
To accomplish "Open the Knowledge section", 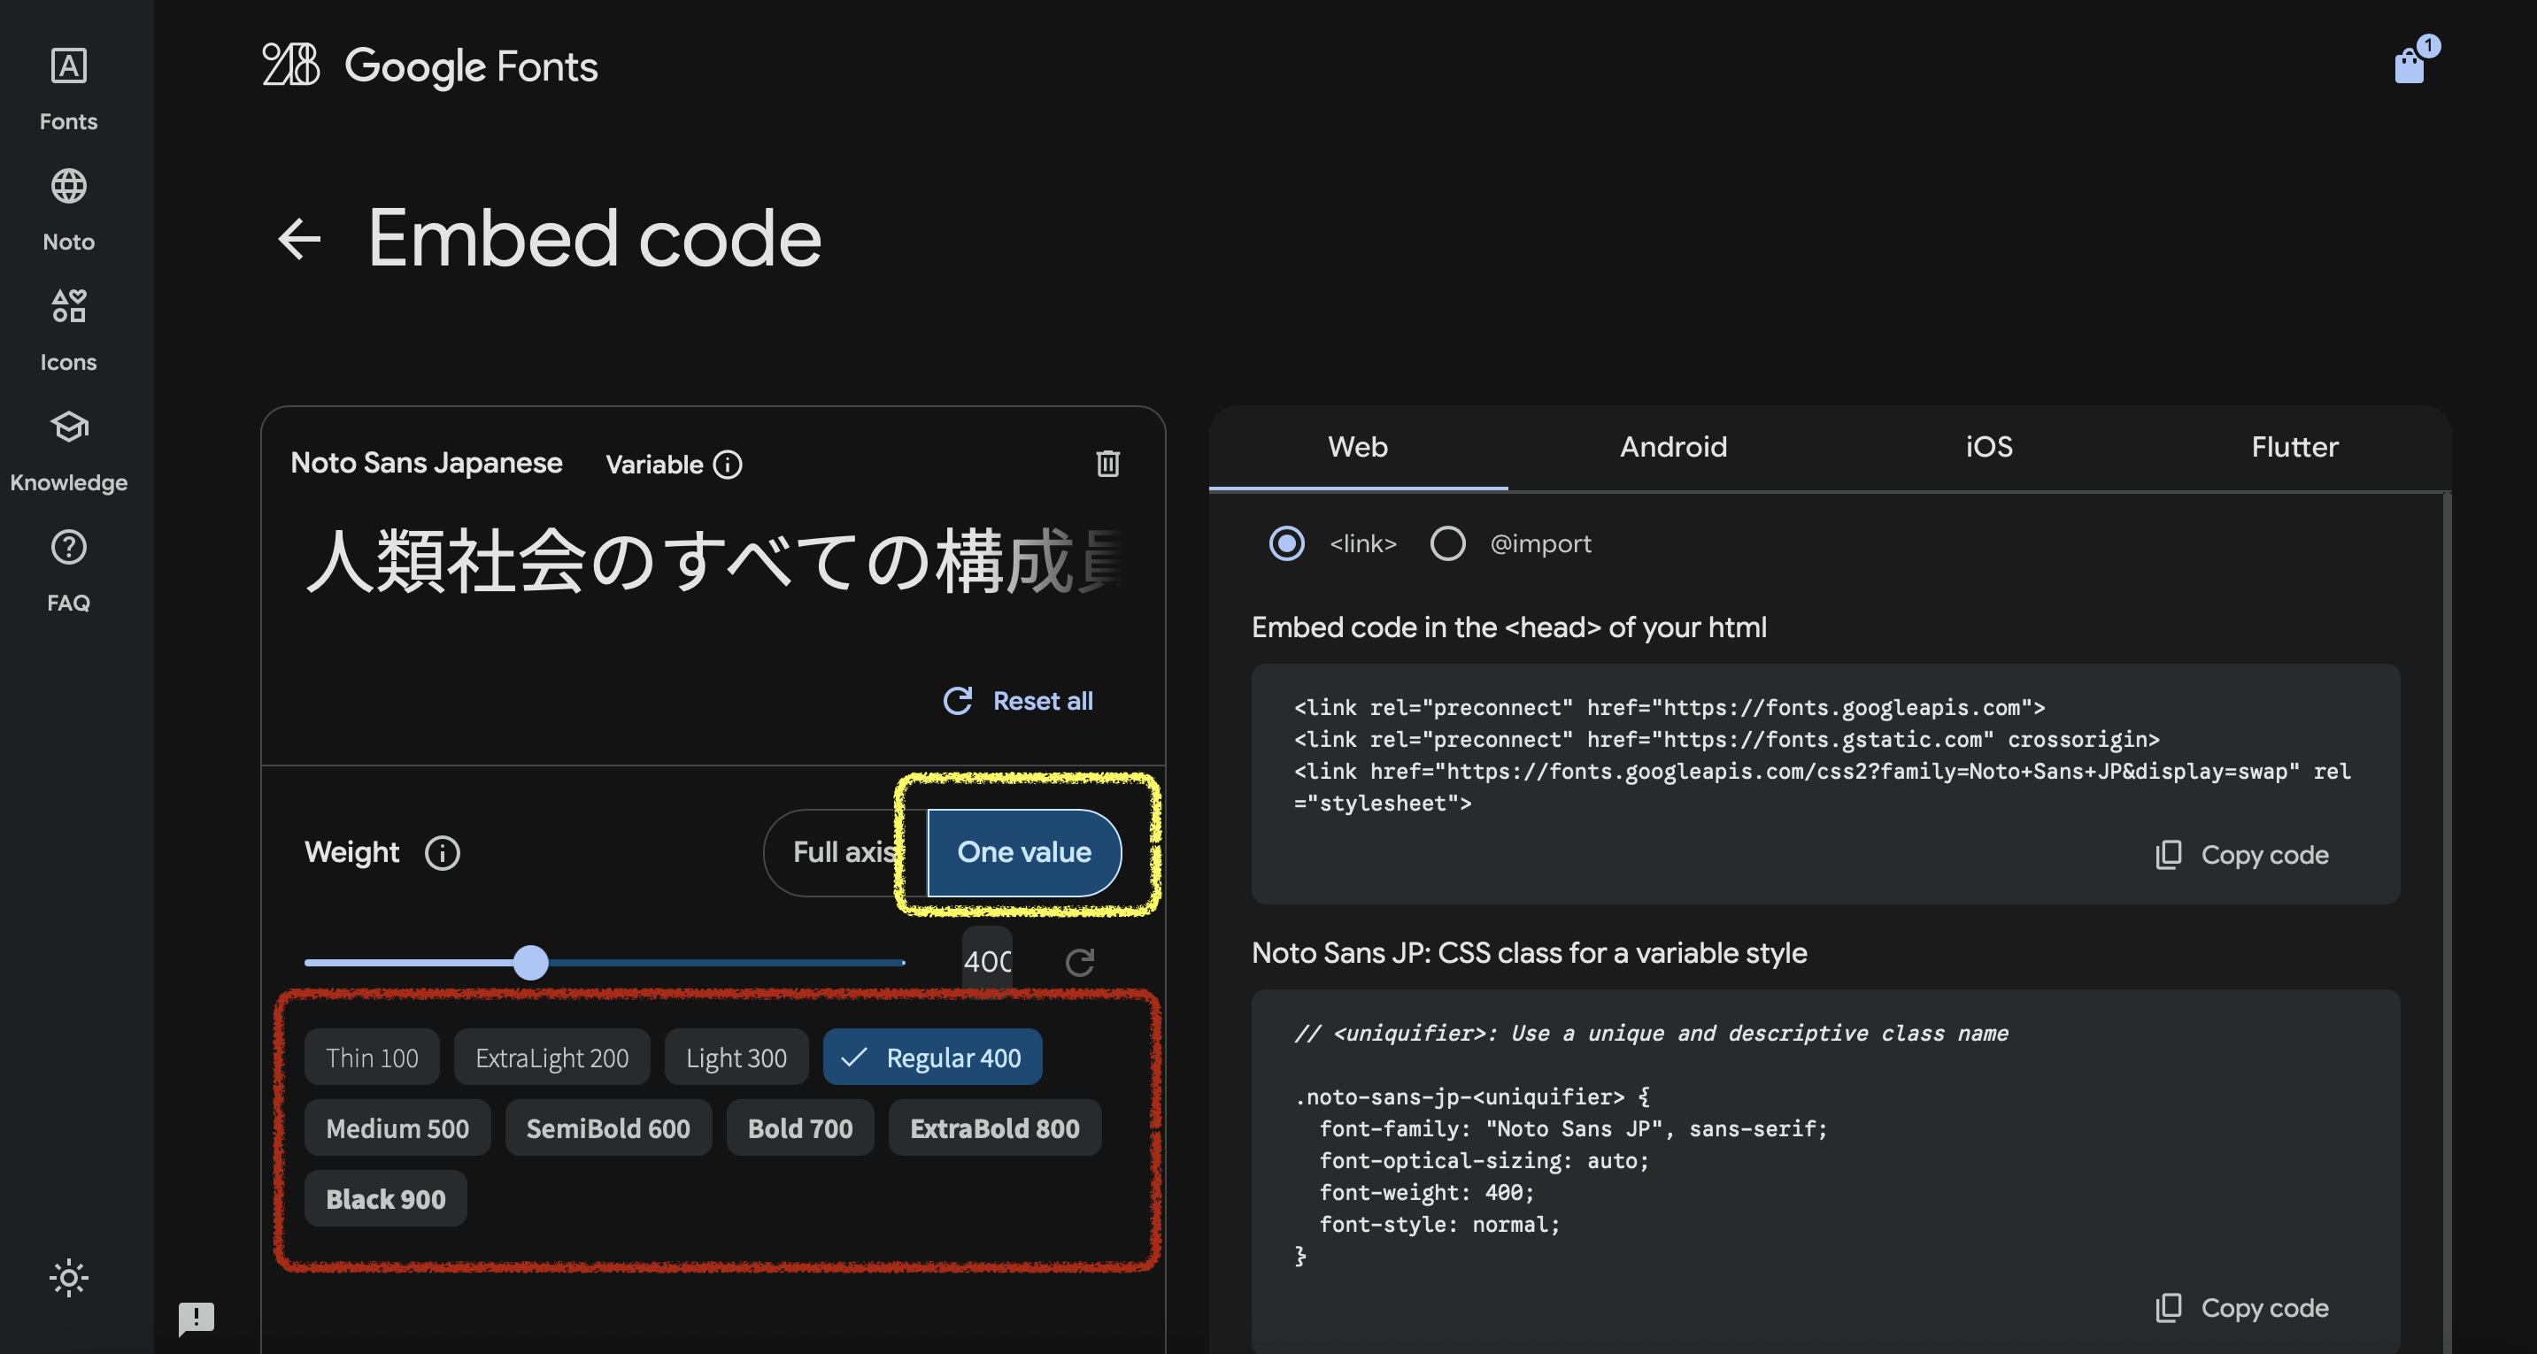I will click(68, 451).
